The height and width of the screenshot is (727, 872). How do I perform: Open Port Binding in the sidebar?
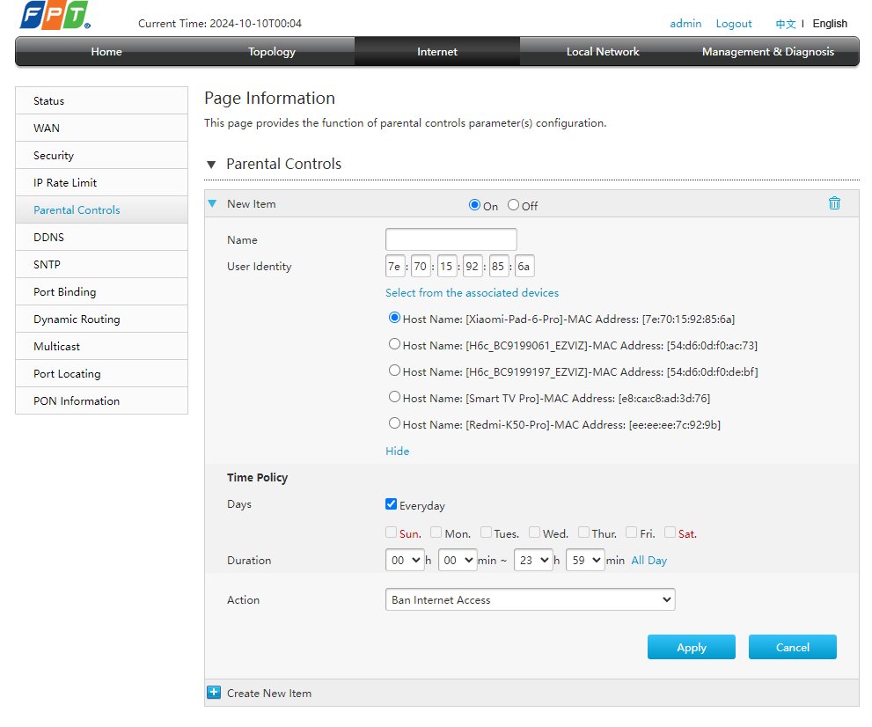pos(102,291)
